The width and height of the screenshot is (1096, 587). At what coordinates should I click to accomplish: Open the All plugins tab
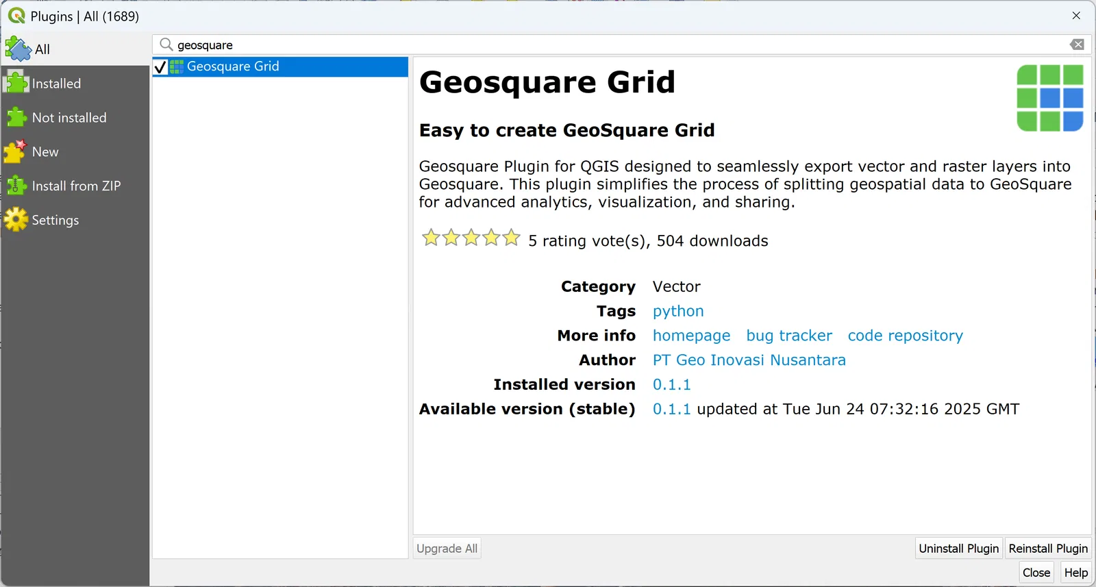tap(75, 49)
